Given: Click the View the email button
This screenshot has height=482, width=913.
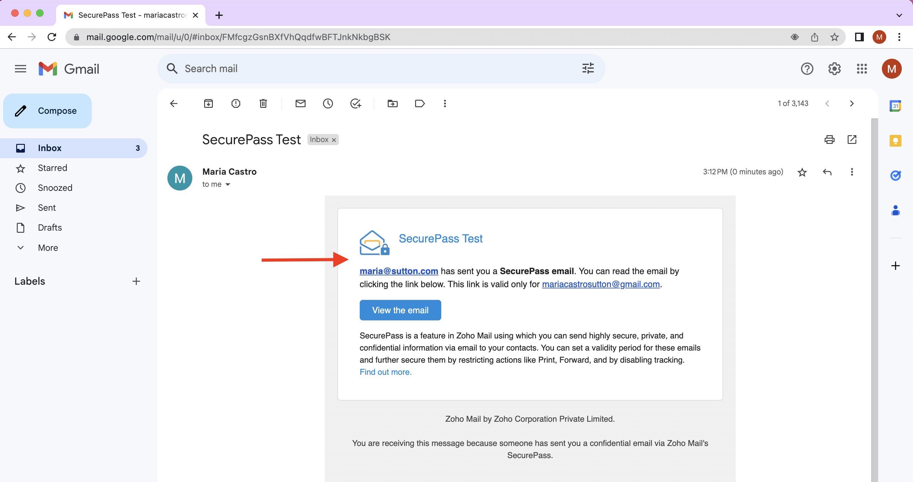Looking at the screenshot, I should (x=400, y=310).
